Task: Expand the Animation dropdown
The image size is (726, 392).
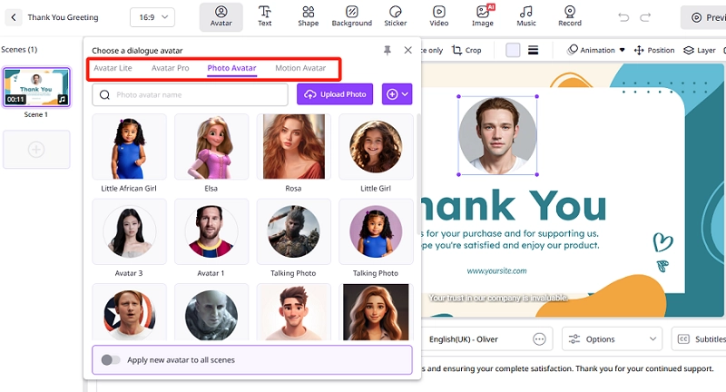Action: tap(597, 50)
